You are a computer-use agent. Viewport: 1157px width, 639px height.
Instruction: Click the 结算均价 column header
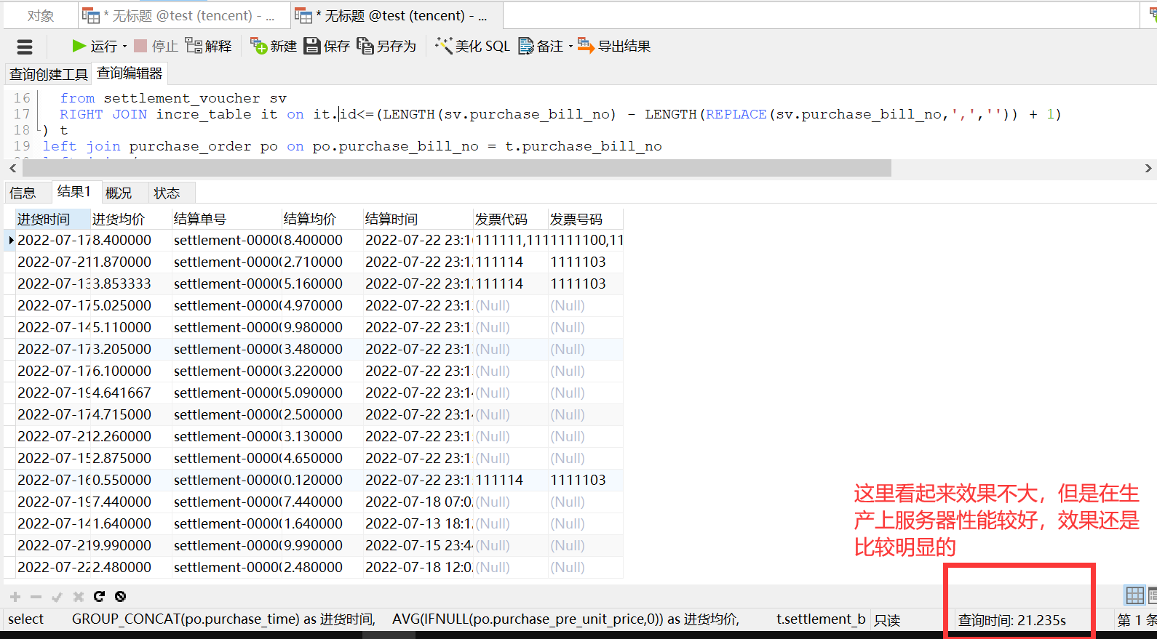[x=323, y=219]
